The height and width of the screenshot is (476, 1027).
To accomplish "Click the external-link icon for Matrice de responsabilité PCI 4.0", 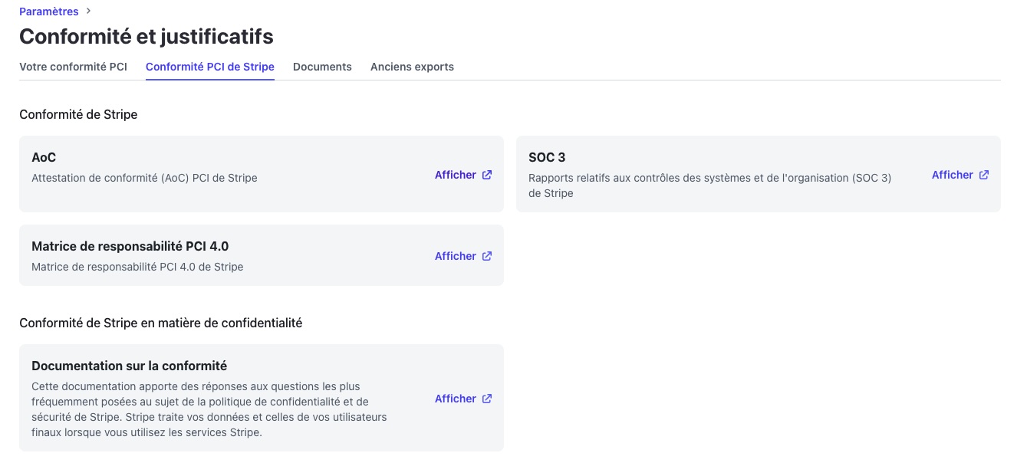I will (x=487, y=256).
